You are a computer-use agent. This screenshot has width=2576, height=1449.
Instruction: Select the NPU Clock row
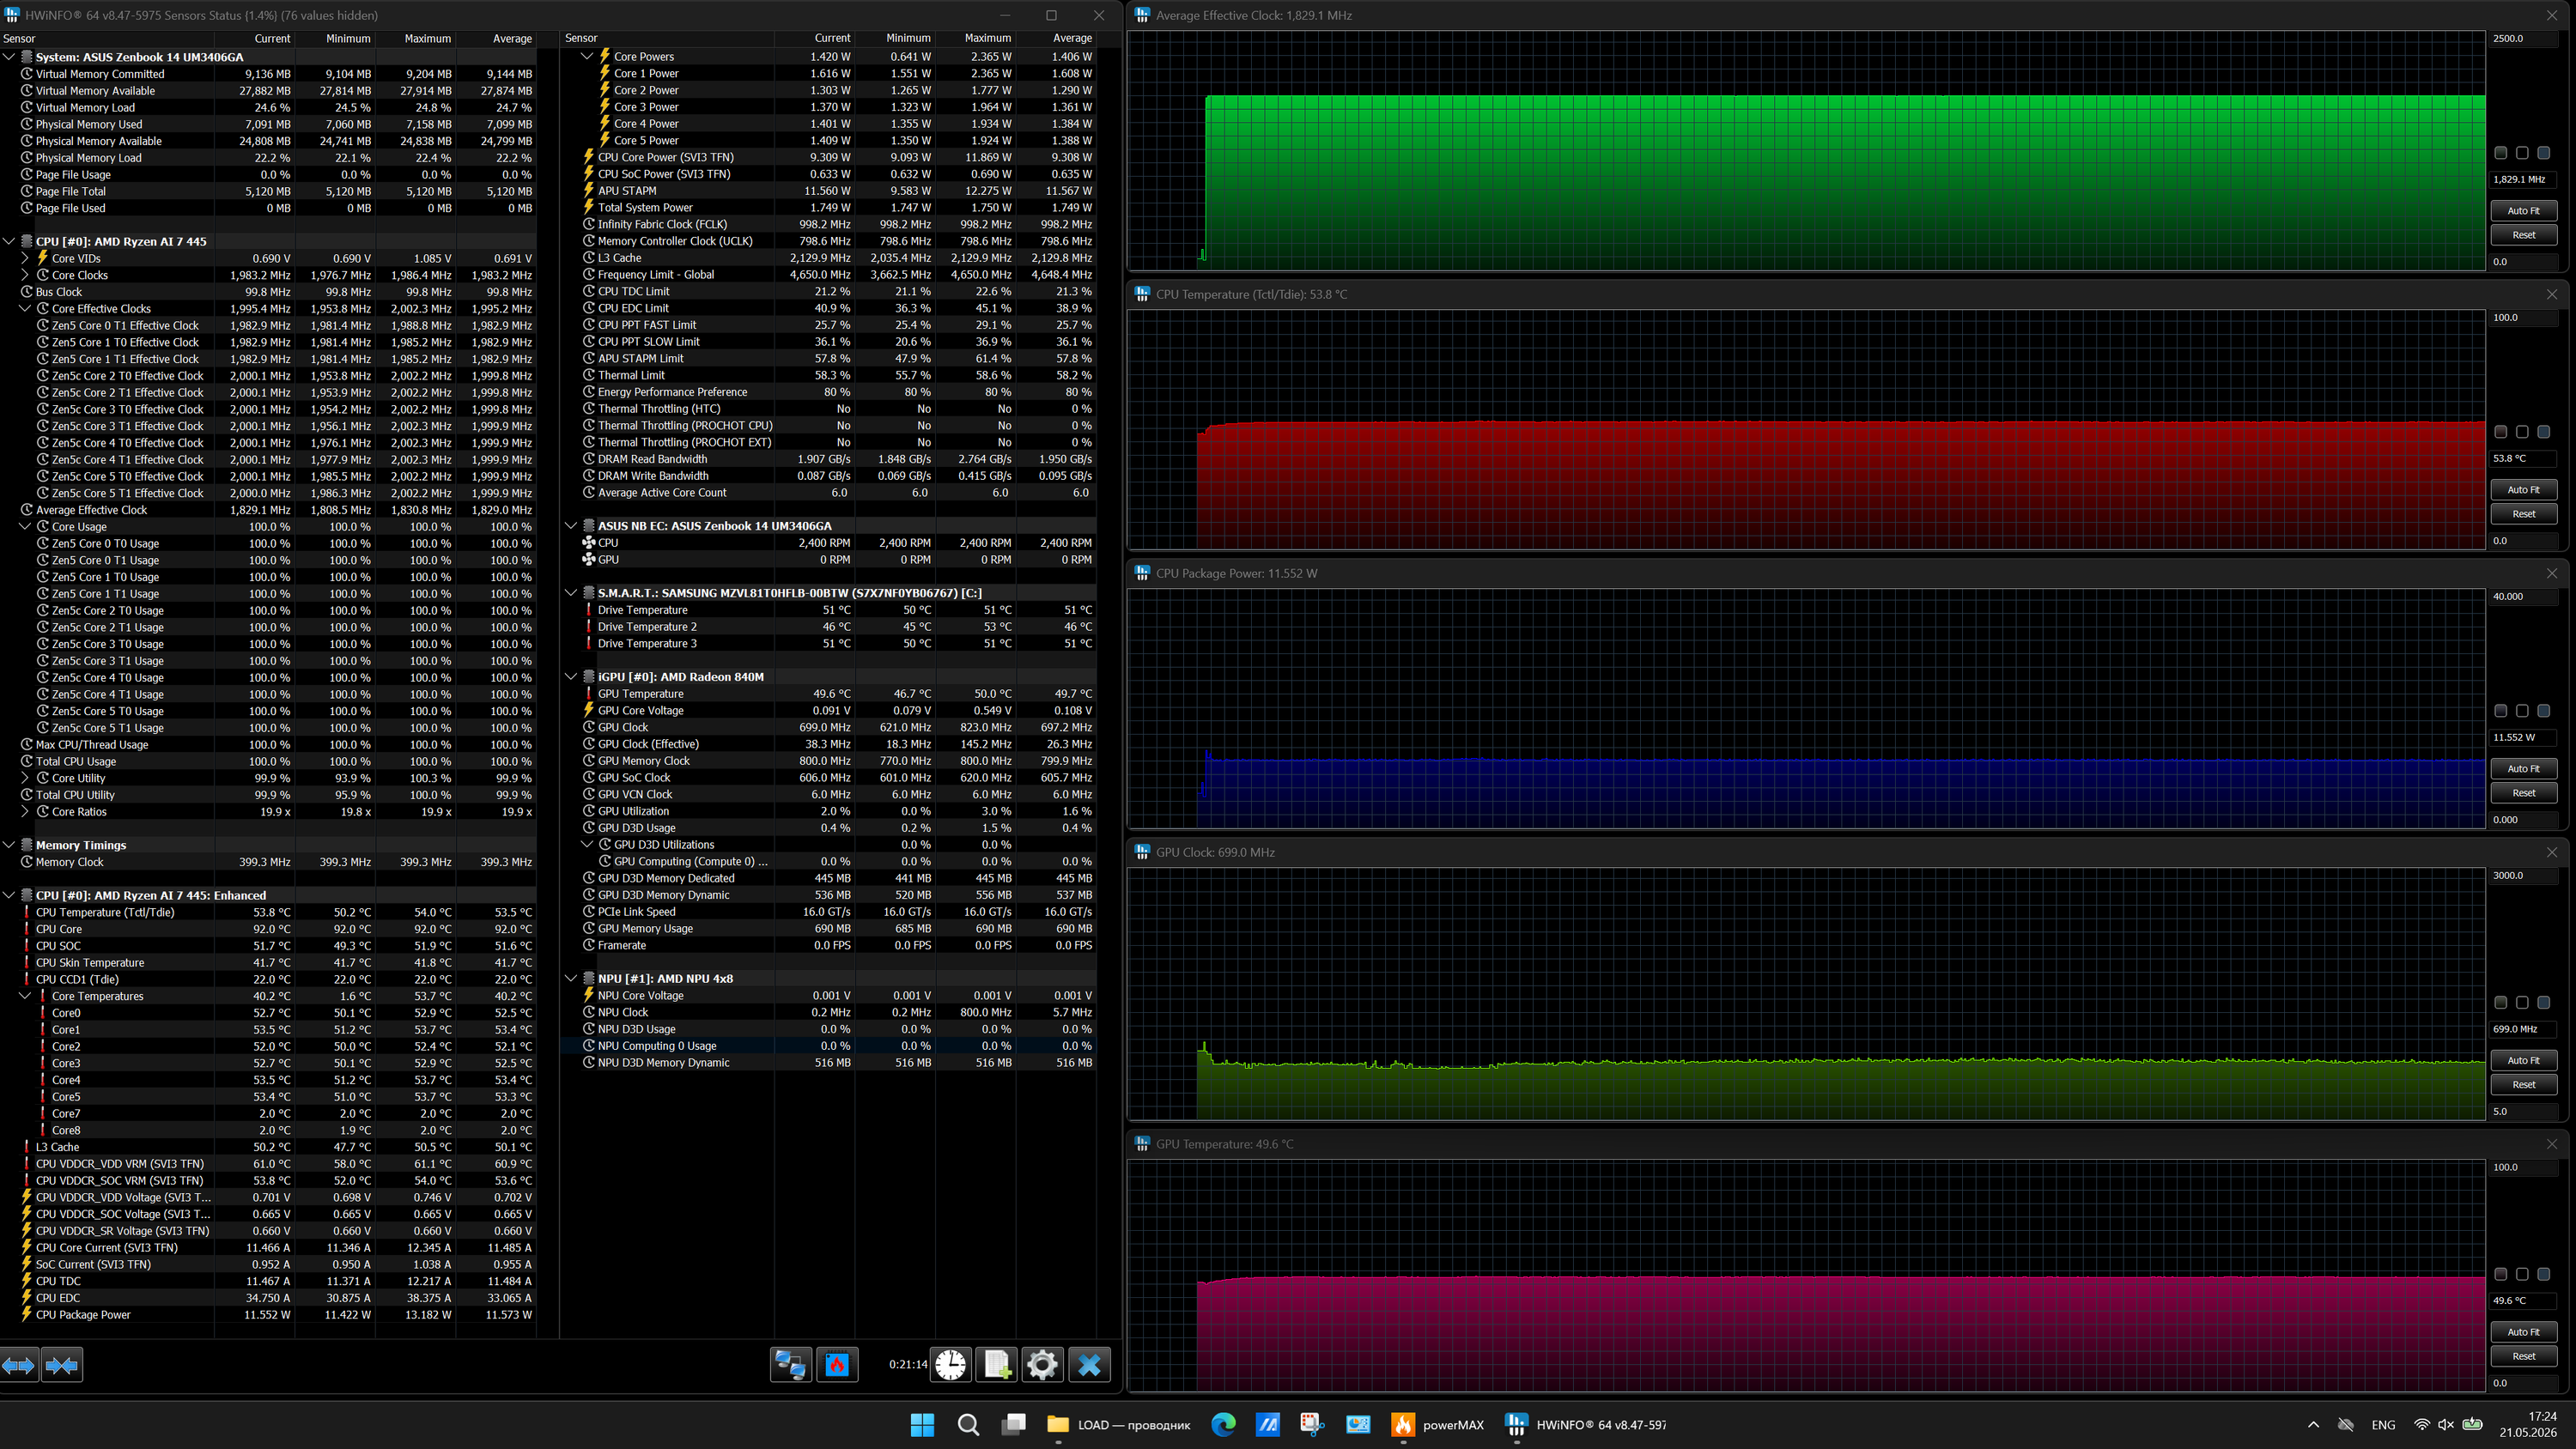point(829,1013)
